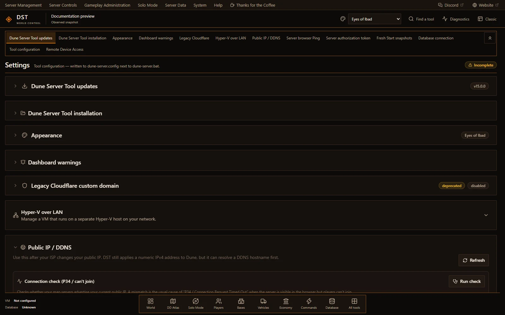Open the Server Management menu
This screenshot has width=505, height=315.
(x=23, y=5)
